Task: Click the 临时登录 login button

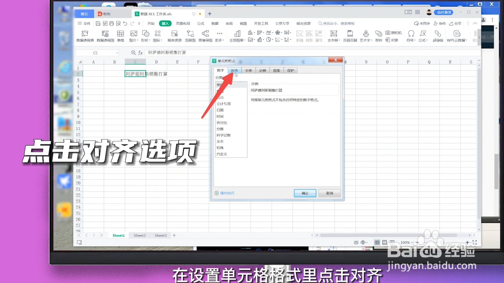Action: pyautogui.click(x=444, y=12)
